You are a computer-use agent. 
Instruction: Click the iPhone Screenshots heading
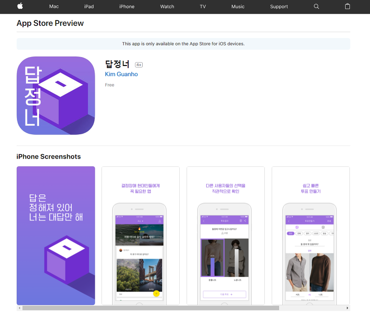click(x=49, y=157)
